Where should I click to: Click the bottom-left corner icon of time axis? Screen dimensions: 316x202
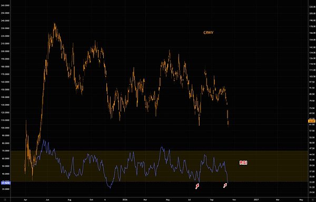(5, 200)
